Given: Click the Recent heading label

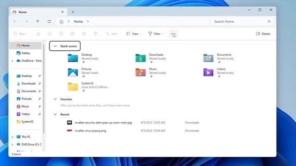Looking at the screenshot, I should point(65,114).
